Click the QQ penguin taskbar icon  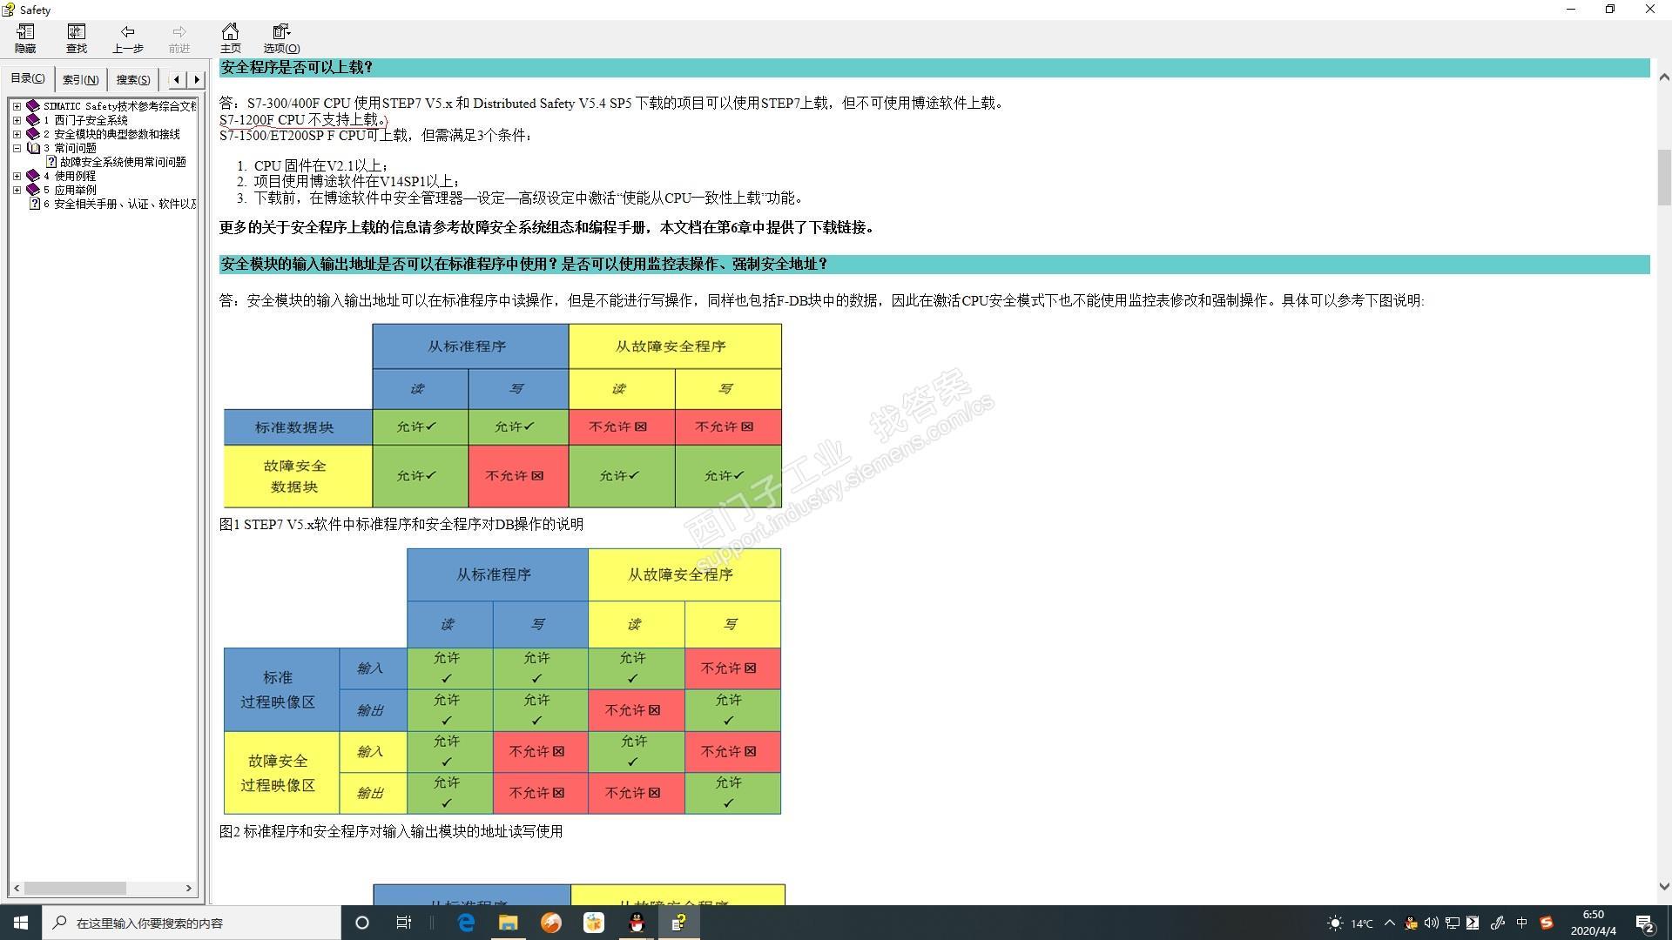[x=637, y=923]
